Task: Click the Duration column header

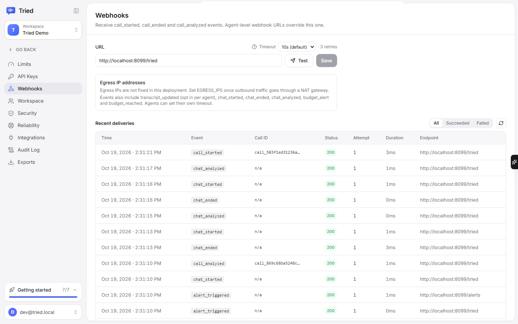Action: click(x=394, y=138)
